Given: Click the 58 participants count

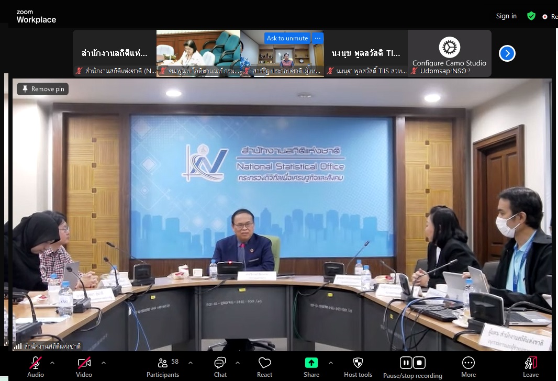Looking at the screenshot, I should 175,362.
